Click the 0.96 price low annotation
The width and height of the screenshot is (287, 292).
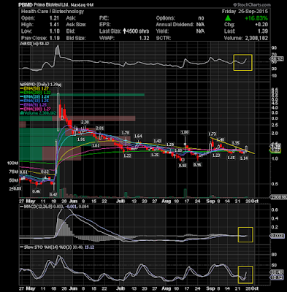pos(197,165)
